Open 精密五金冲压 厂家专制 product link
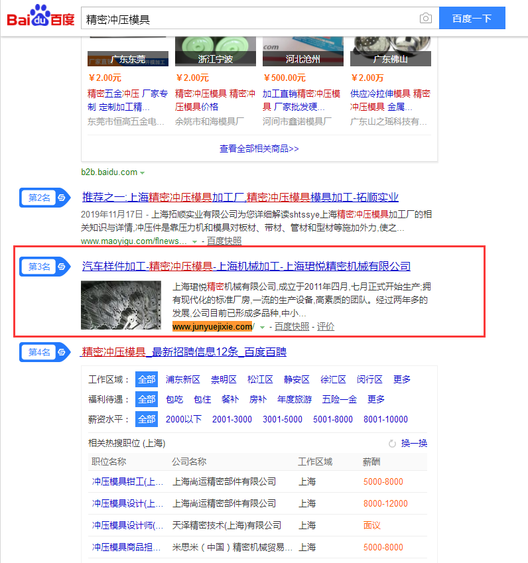The image size is (528, 563). point(127,100)
